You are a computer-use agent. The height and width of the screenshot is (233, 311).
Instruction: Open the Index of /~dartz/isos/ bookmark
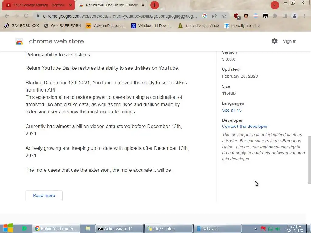point(199,26)
